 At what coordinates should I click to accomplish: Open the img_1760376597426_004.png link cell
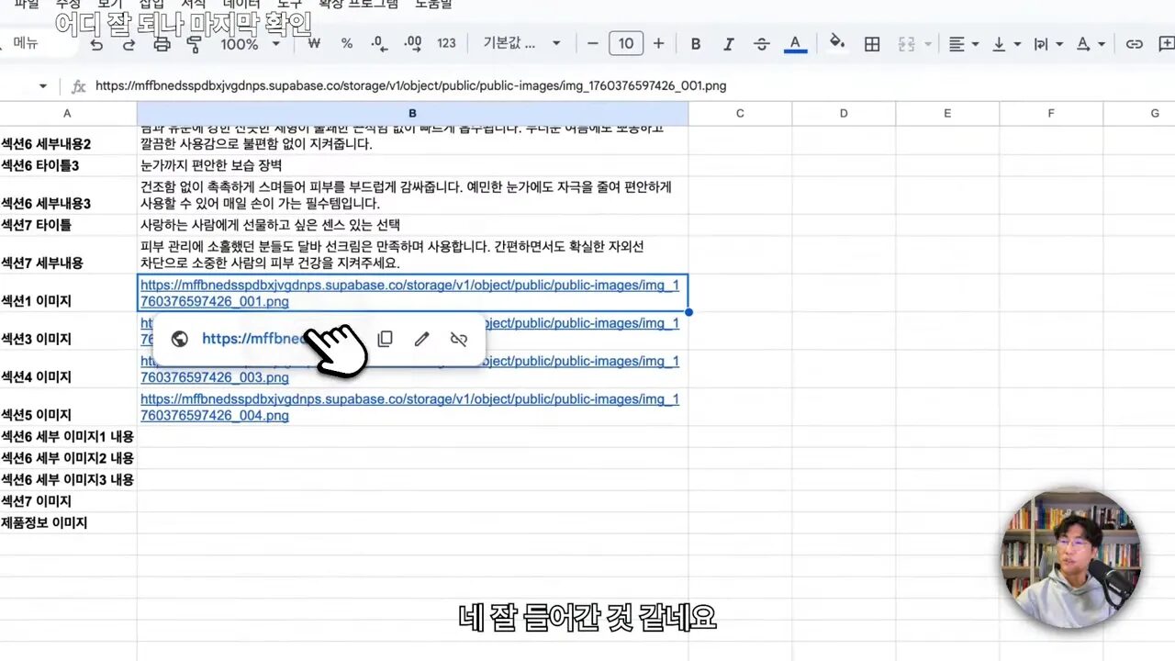pyautogui.click(x=409, y=408)
